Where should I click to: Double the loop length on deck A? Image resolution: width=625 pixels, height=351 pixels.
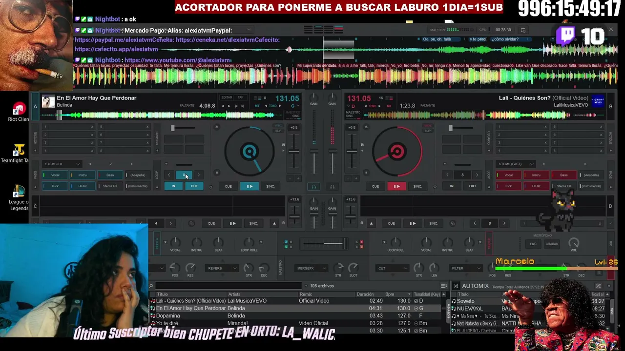(199, 175)
